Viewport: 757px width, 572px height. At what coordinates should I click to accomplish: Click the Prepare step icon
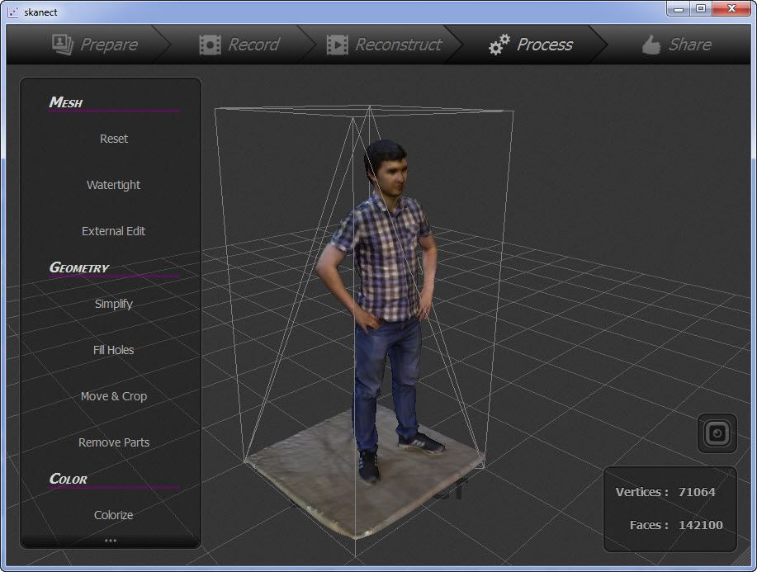pos(63,44)
